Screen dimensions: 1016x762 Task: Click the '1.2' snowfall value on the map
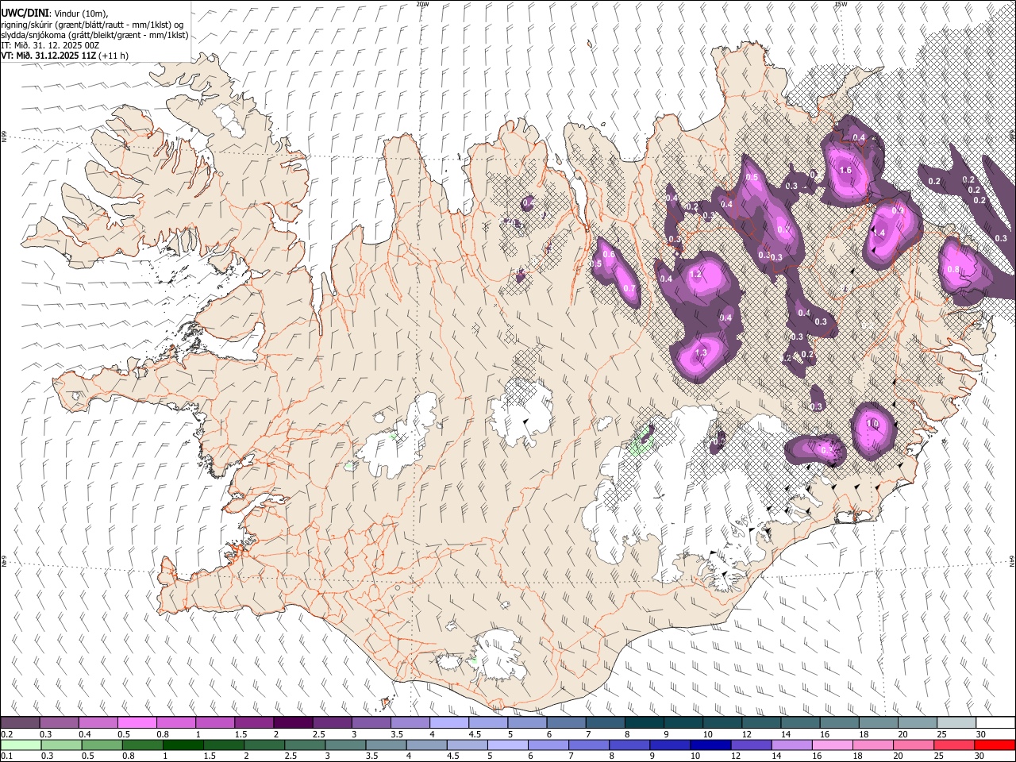click(696, 274)
